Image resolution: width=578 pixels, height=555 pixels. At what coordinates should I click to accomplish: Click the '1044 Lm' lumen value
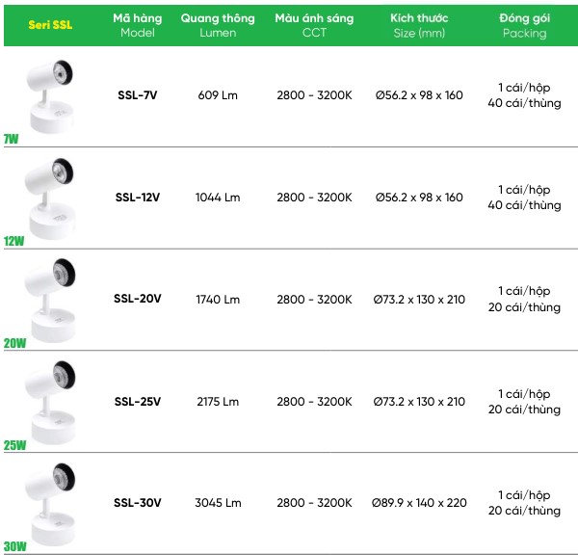coord(218,198)
